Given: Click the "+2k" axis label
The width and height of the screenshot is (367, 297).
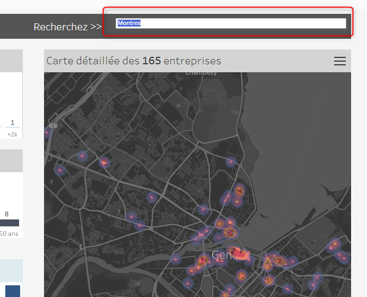Looking at the screenshot, I should click(x=12, y=134).
